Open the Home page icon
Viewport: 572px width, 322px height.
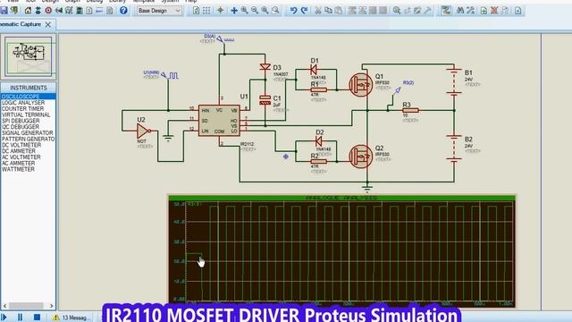tap(28, 11)
